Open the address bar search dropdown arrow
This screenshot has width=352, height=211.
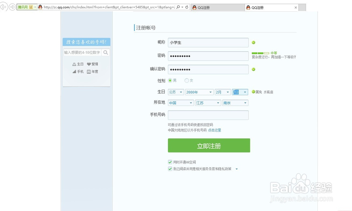pos(182,7)
